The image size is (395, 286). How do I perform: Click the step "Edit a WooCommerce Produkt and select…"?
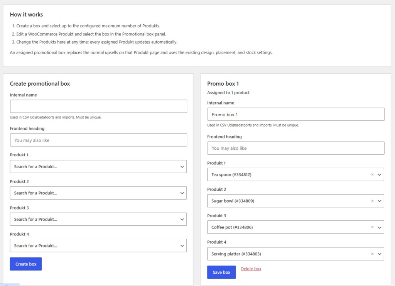91,34
